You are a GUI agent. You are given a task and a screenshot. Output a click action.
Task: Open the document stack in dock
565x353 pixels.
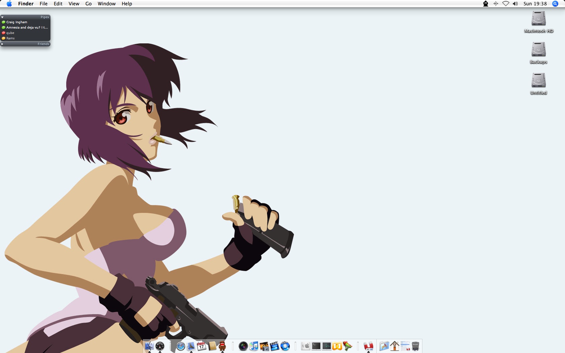coord(405,346)
